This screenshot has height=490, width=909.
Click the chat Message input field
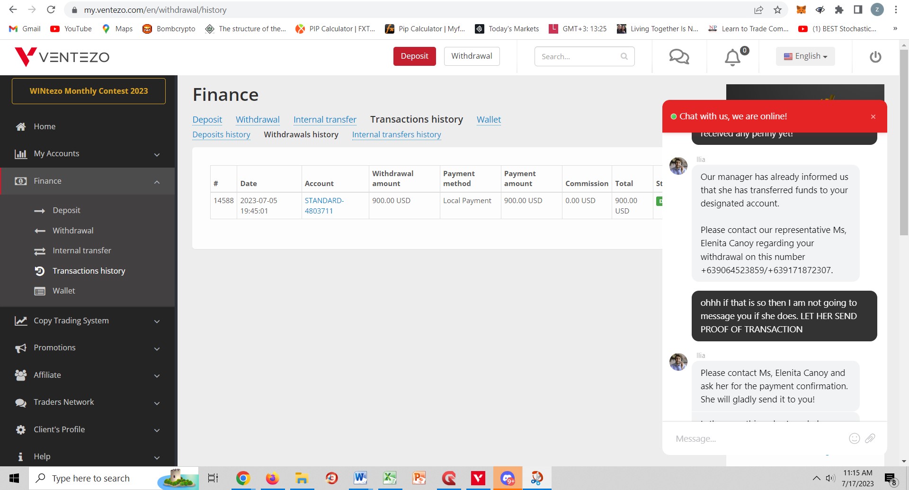click(757, 439)
